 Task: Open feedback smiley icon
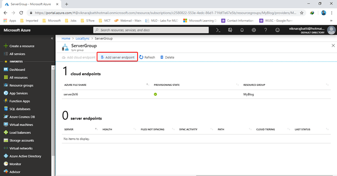(278, 30)
